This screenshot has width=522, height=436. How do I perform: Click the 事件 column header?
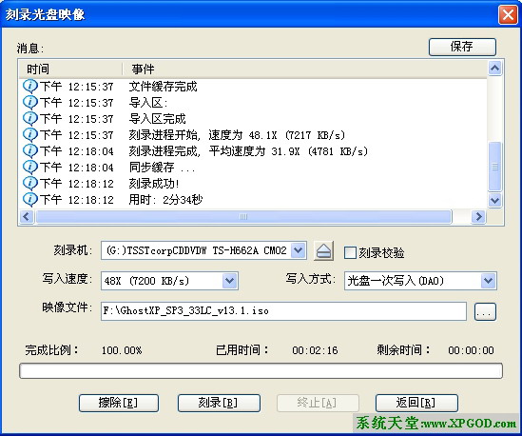point(304,69)
